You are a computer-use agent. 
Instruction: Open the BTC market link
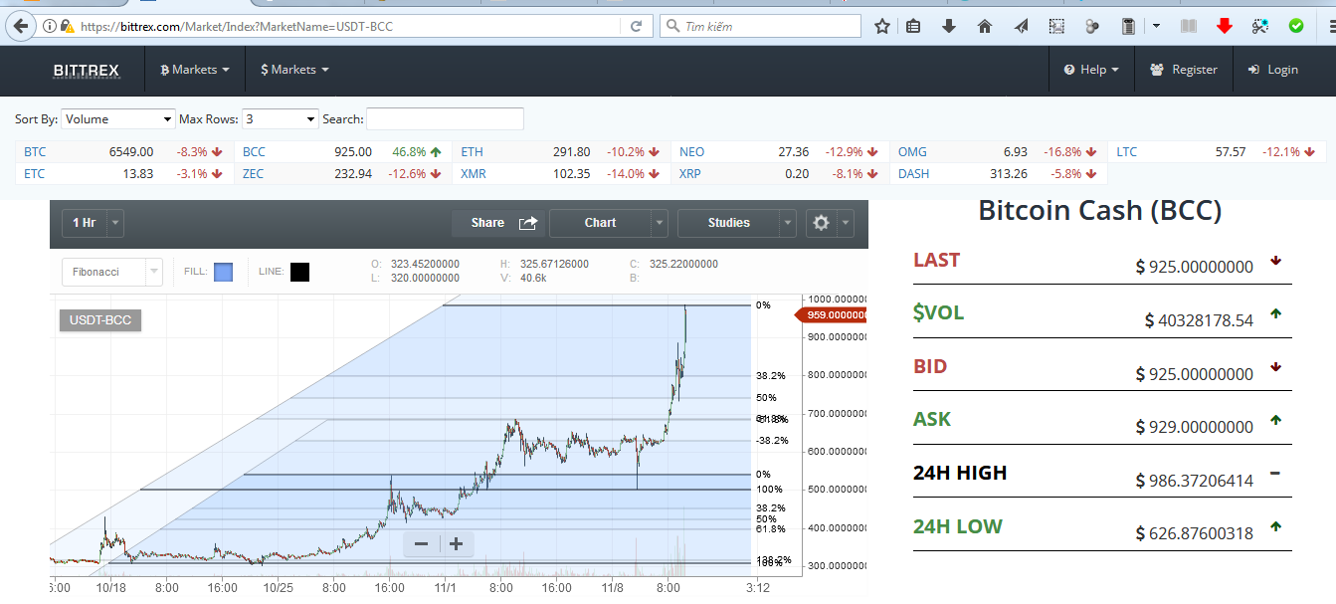pyautogui.click(x=35, y=152)
